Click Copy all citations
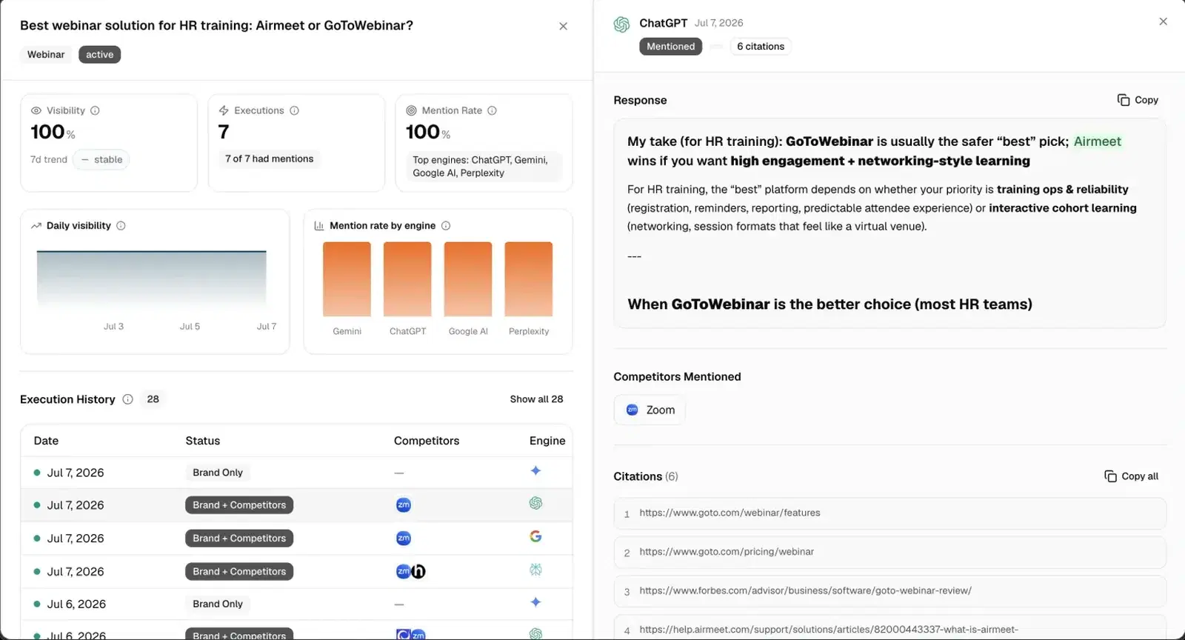This screenshot has height=640, width=1185. [1131, 476]
